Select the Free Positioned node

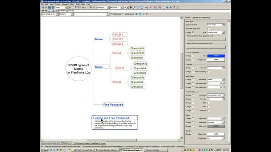click(113, 105)
